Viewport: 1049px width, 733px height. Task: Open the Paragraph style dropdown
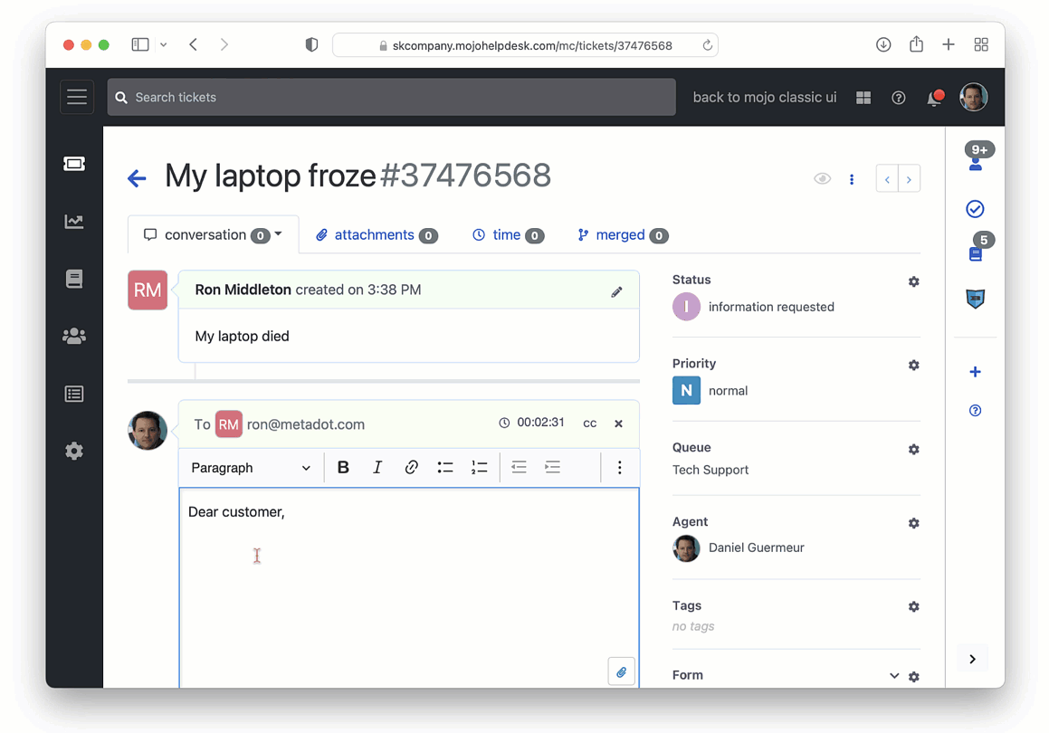251,468
